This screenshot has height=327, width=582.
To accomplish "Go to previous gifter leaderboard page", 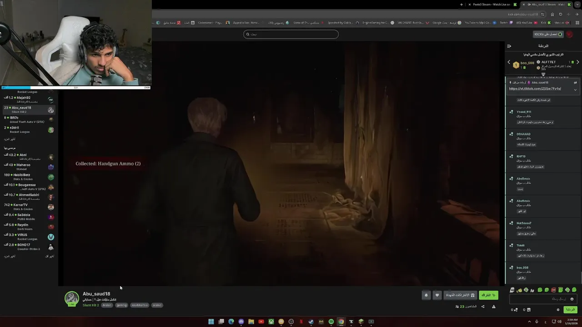I will coord(509,62).
